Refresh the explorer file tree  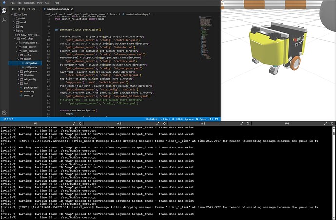click(x=29, y=9)
